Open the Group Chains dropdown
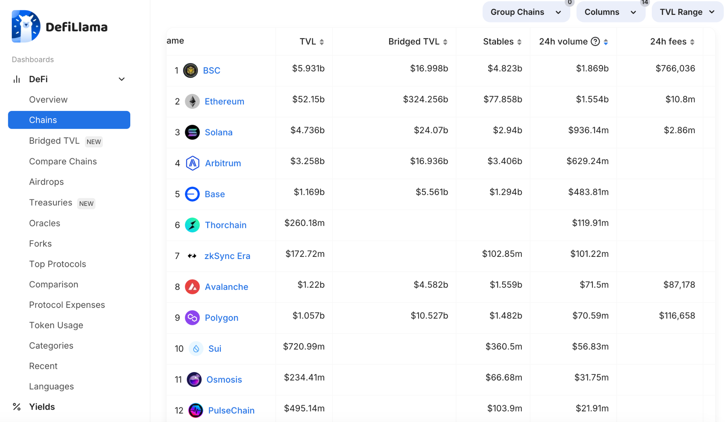The image size is (725, 422). [526, 12]
